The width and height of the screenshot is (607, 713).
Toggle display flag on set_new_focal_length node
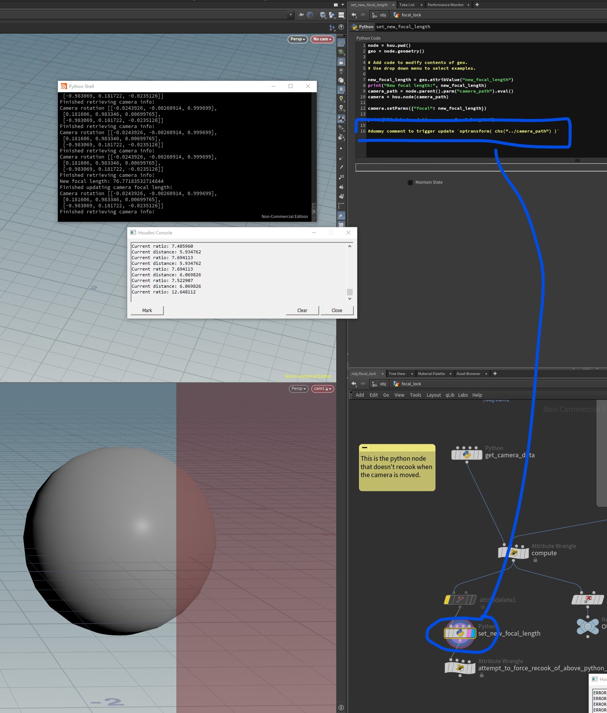(x=473, y=633)
